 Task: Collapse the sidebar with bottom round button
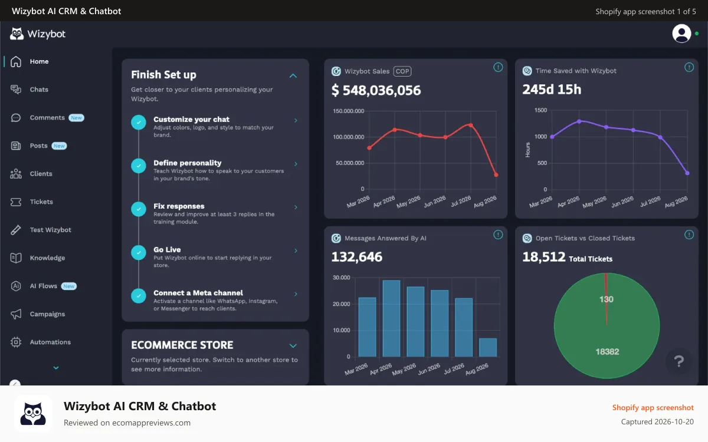pos(15,383)
